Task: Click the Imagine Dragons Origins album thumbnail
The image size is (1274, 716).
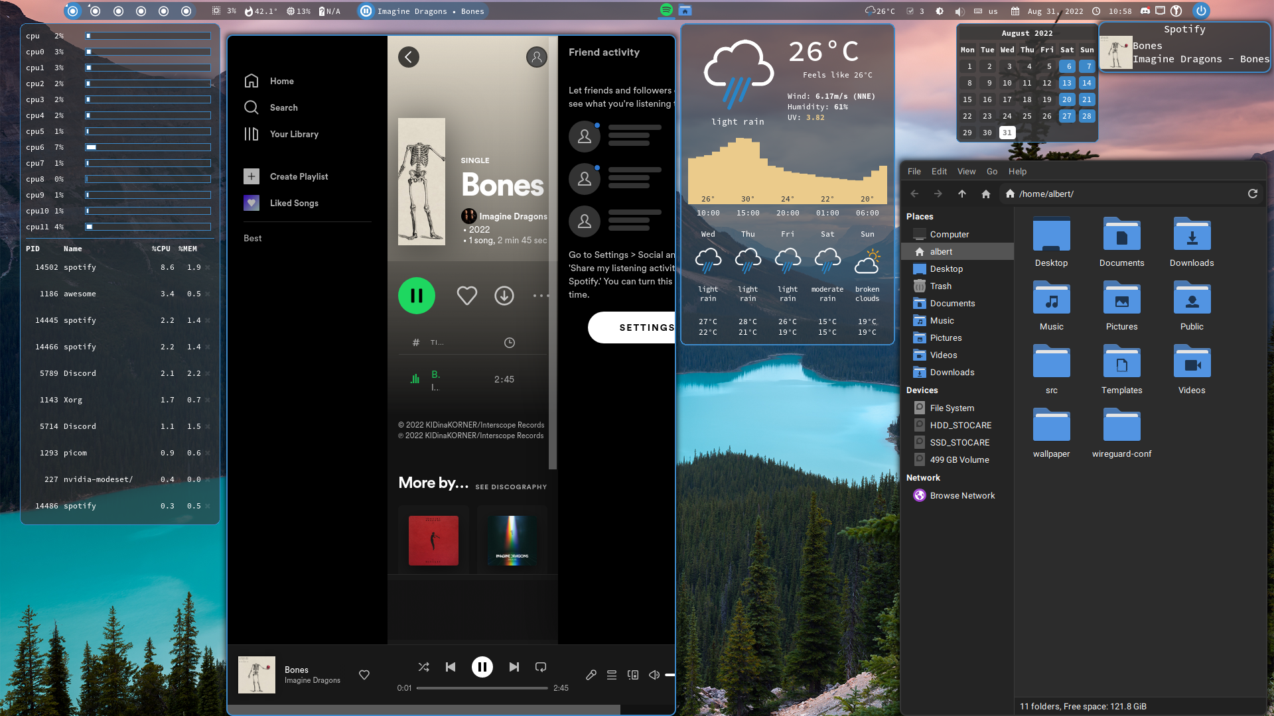Action: coord(512,540)
